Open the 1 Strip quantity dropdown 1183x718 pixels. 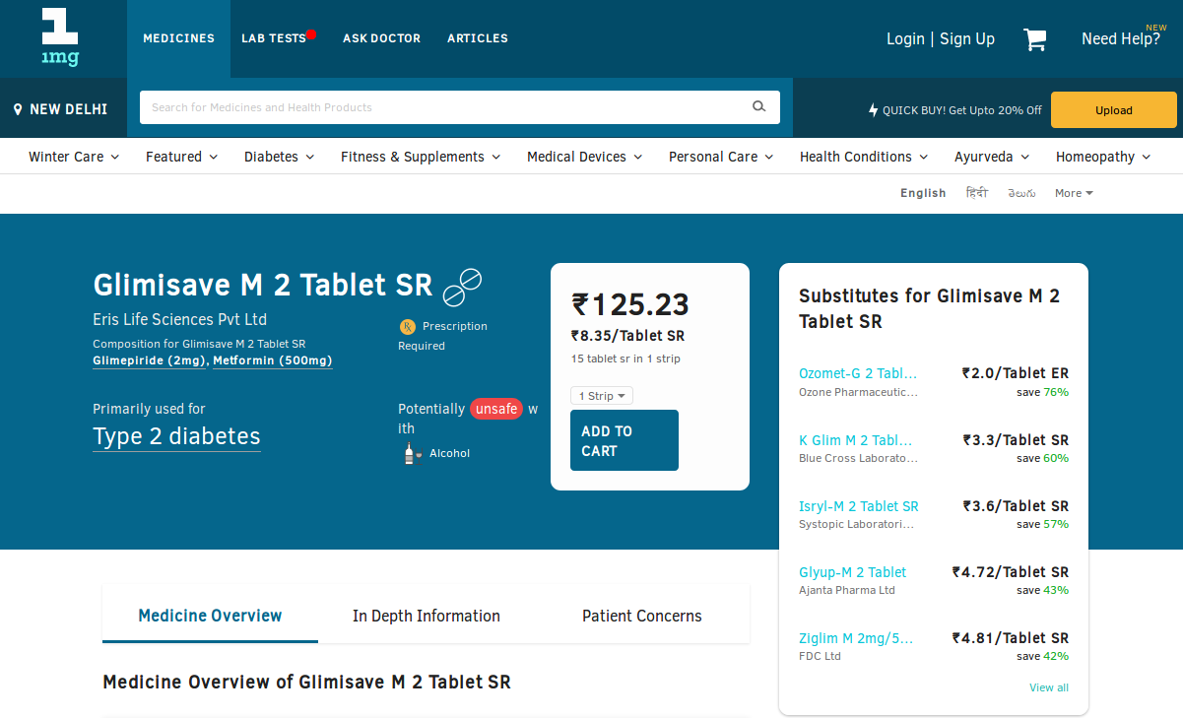coord(602,396)
